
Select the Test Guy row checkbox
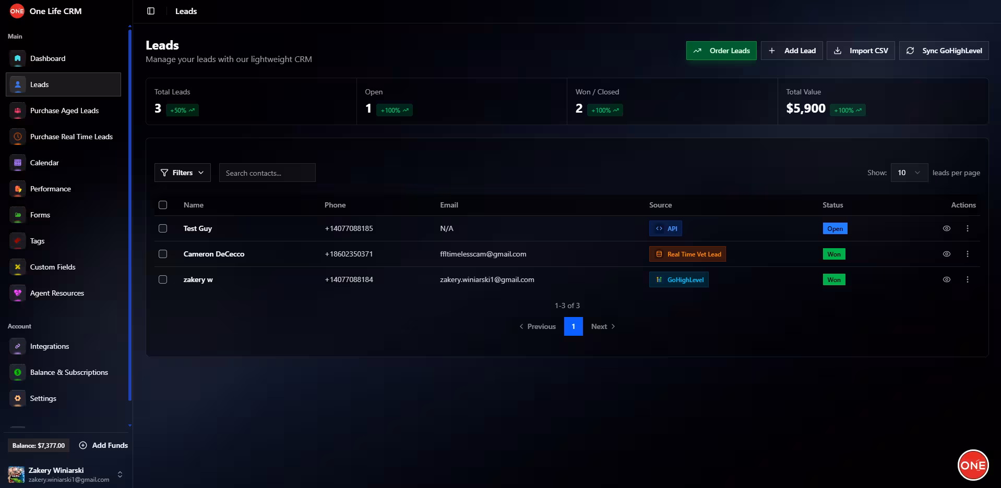[163, 228]
